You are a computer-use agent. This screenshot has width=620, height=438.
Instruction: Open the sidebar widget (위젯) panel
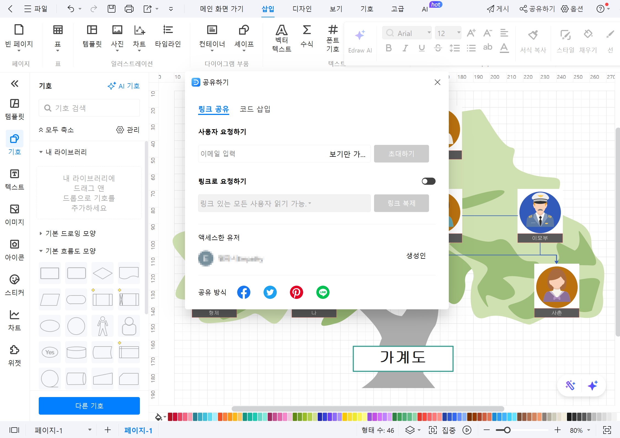tap(15, 356)
